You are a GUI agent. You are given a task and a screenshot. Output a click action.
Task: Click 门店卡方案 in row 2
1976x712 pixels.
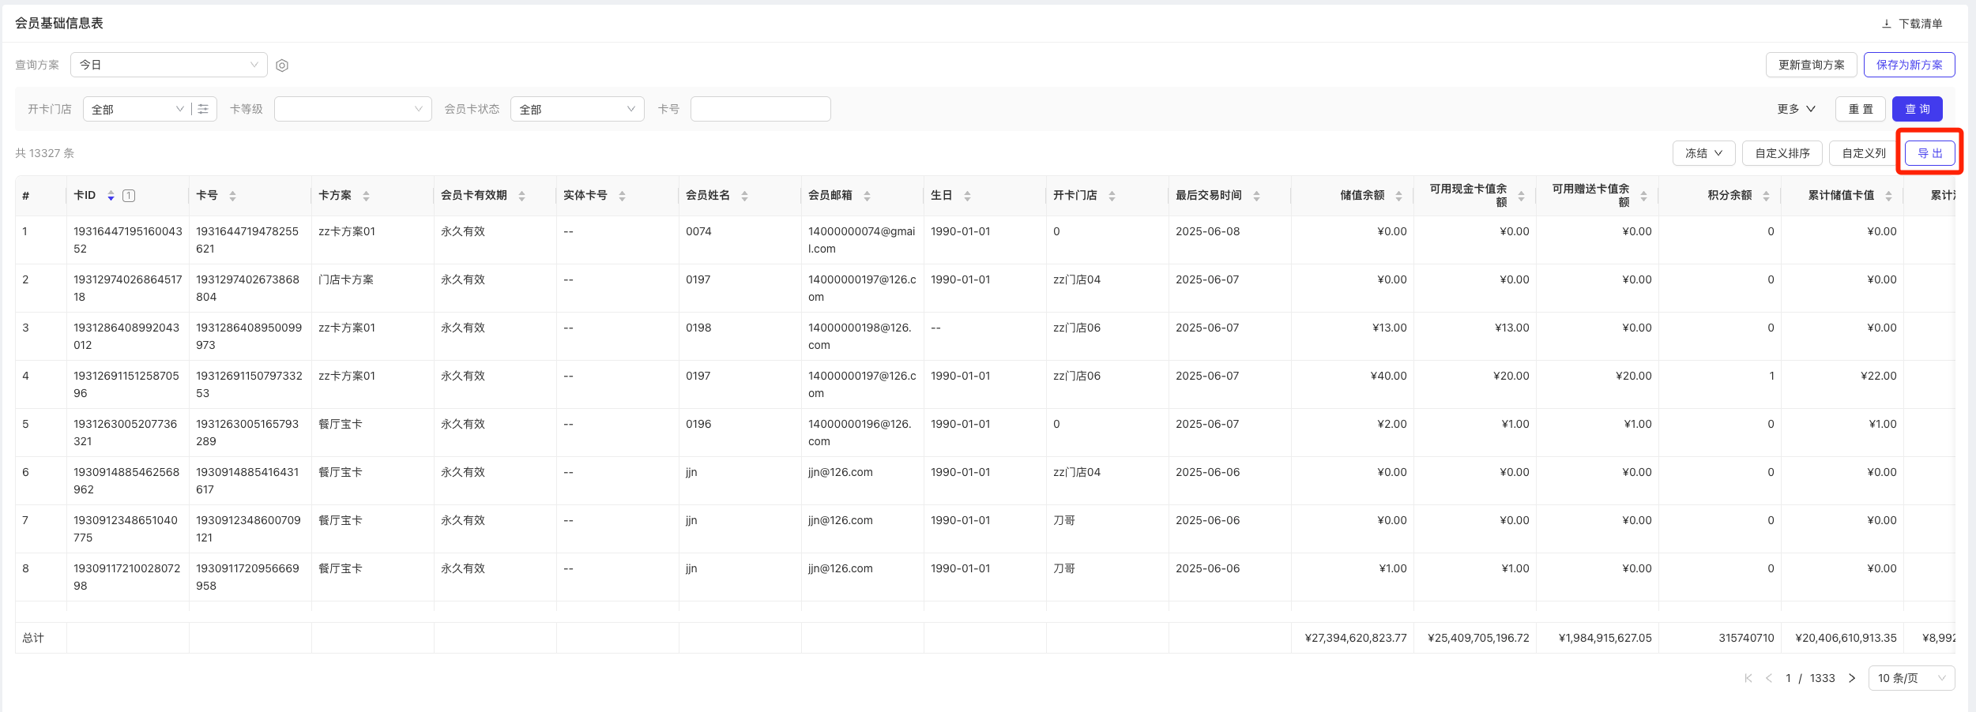(346, 279)
